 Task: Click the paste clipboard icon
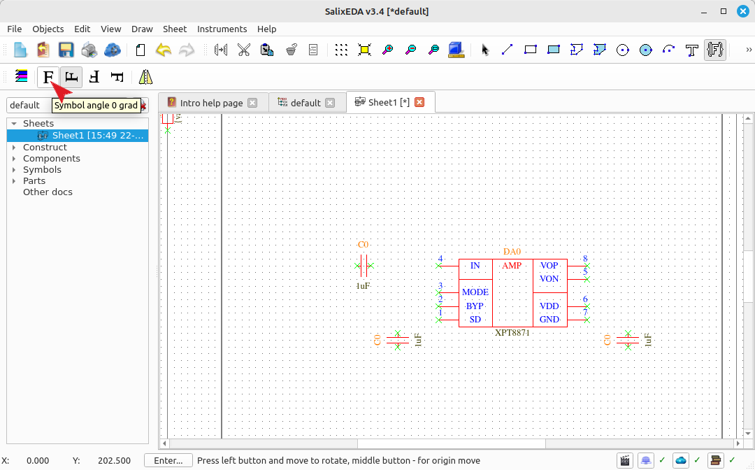click(x=267, y=50)
